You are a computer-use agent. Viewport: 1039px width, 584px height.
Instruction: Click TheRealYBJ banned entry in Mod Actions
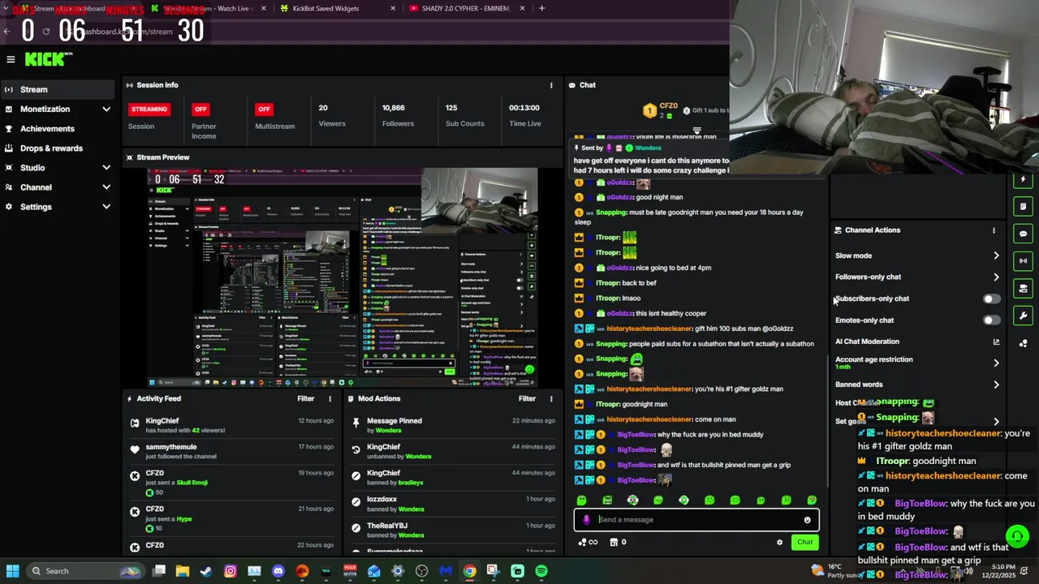pyautogui.click(x=452, y=530)
